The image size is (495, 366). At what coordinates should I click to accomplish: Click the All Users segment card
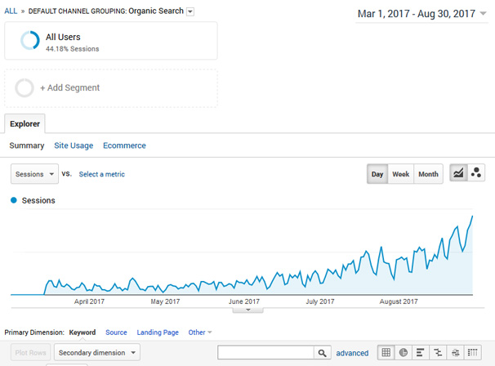coord(111,41)
